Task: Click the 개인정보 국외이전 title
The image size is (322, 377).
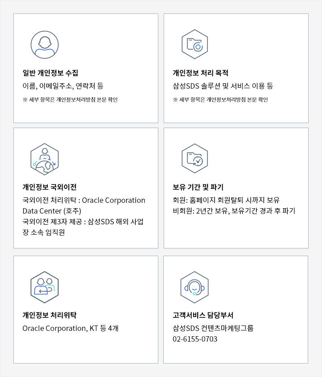Action: (x=50, y=187)
